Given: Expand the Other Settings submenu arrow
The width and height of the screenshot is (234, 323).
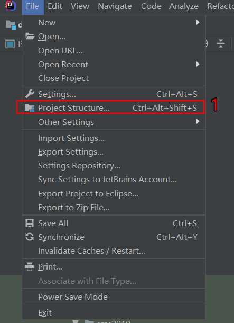Looking at the screenshot, I should [x=198, y=122].
